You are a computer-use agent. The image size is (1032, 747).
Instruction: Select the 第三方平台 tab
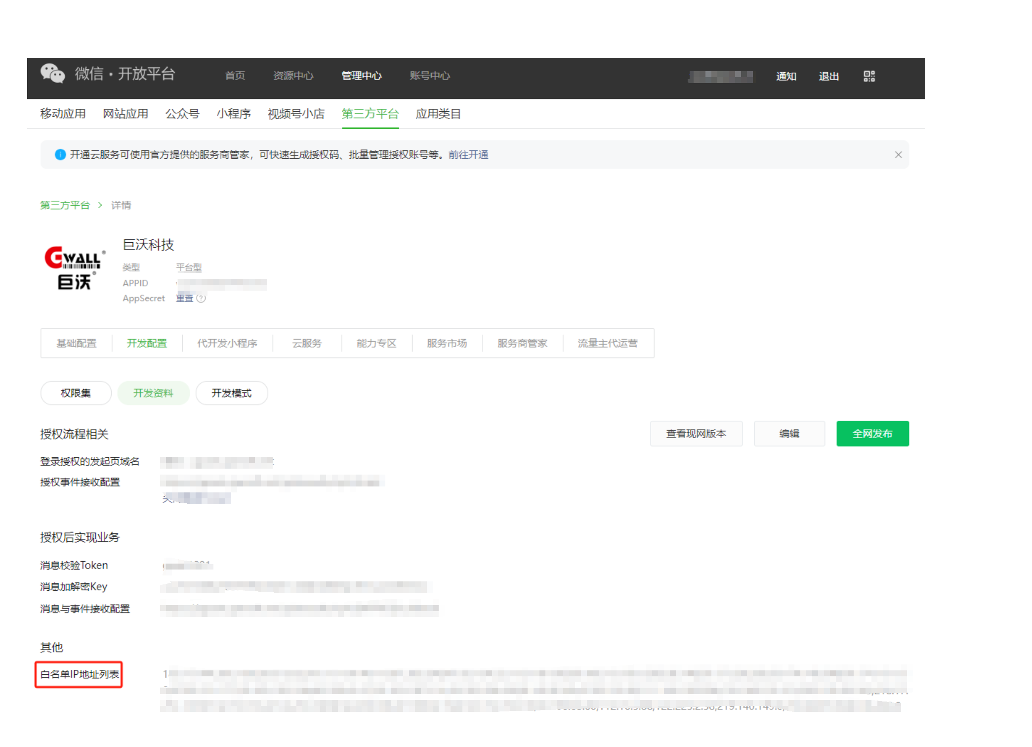pos(370,114)
